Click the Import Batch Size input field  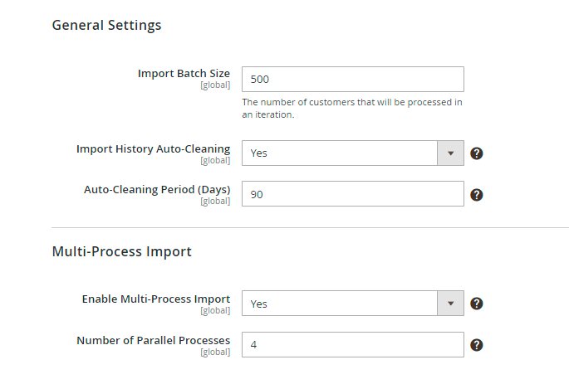click(352, 80)
